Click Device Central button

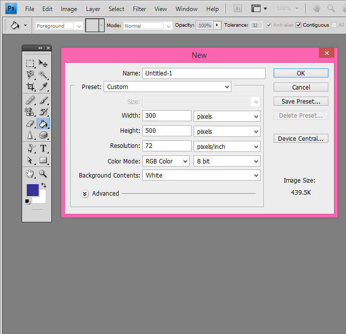(301, 138)
